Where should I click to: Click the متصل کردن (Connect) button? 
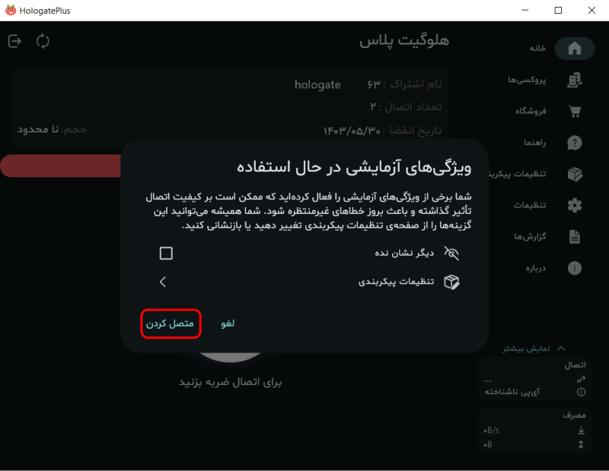click(171, 323)
